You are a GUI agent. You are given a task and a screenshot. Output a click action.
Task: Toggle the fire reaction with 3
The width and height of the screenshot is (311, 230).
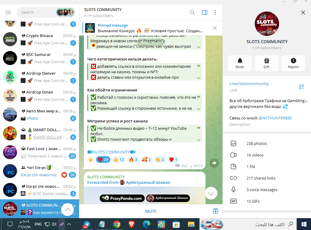[x=133, y=160]
